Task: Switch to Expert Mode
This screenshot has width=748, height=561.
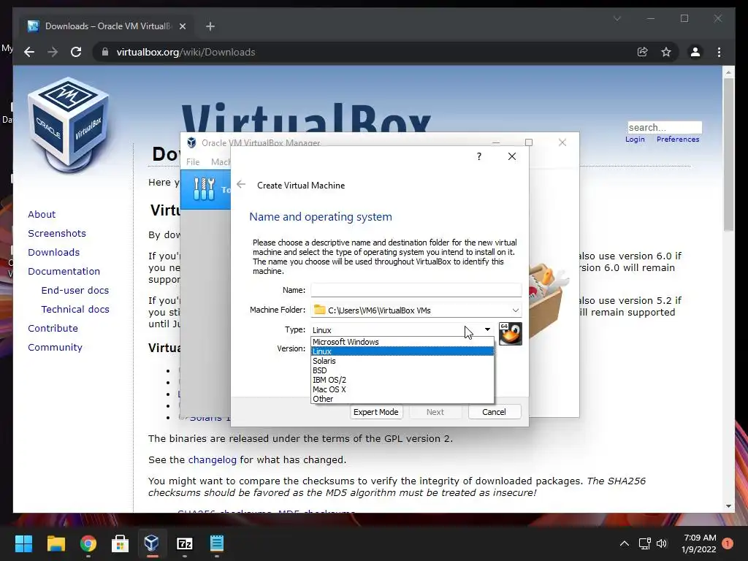Action: pos(376,412)
